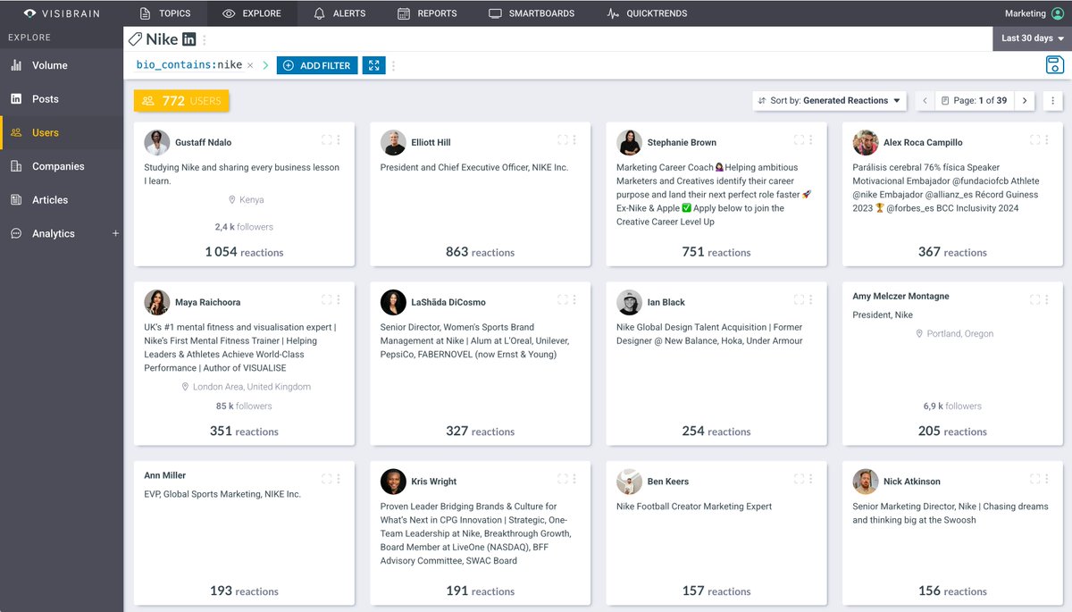Remove the bio_contains:nike filter chip

point(250,65)
